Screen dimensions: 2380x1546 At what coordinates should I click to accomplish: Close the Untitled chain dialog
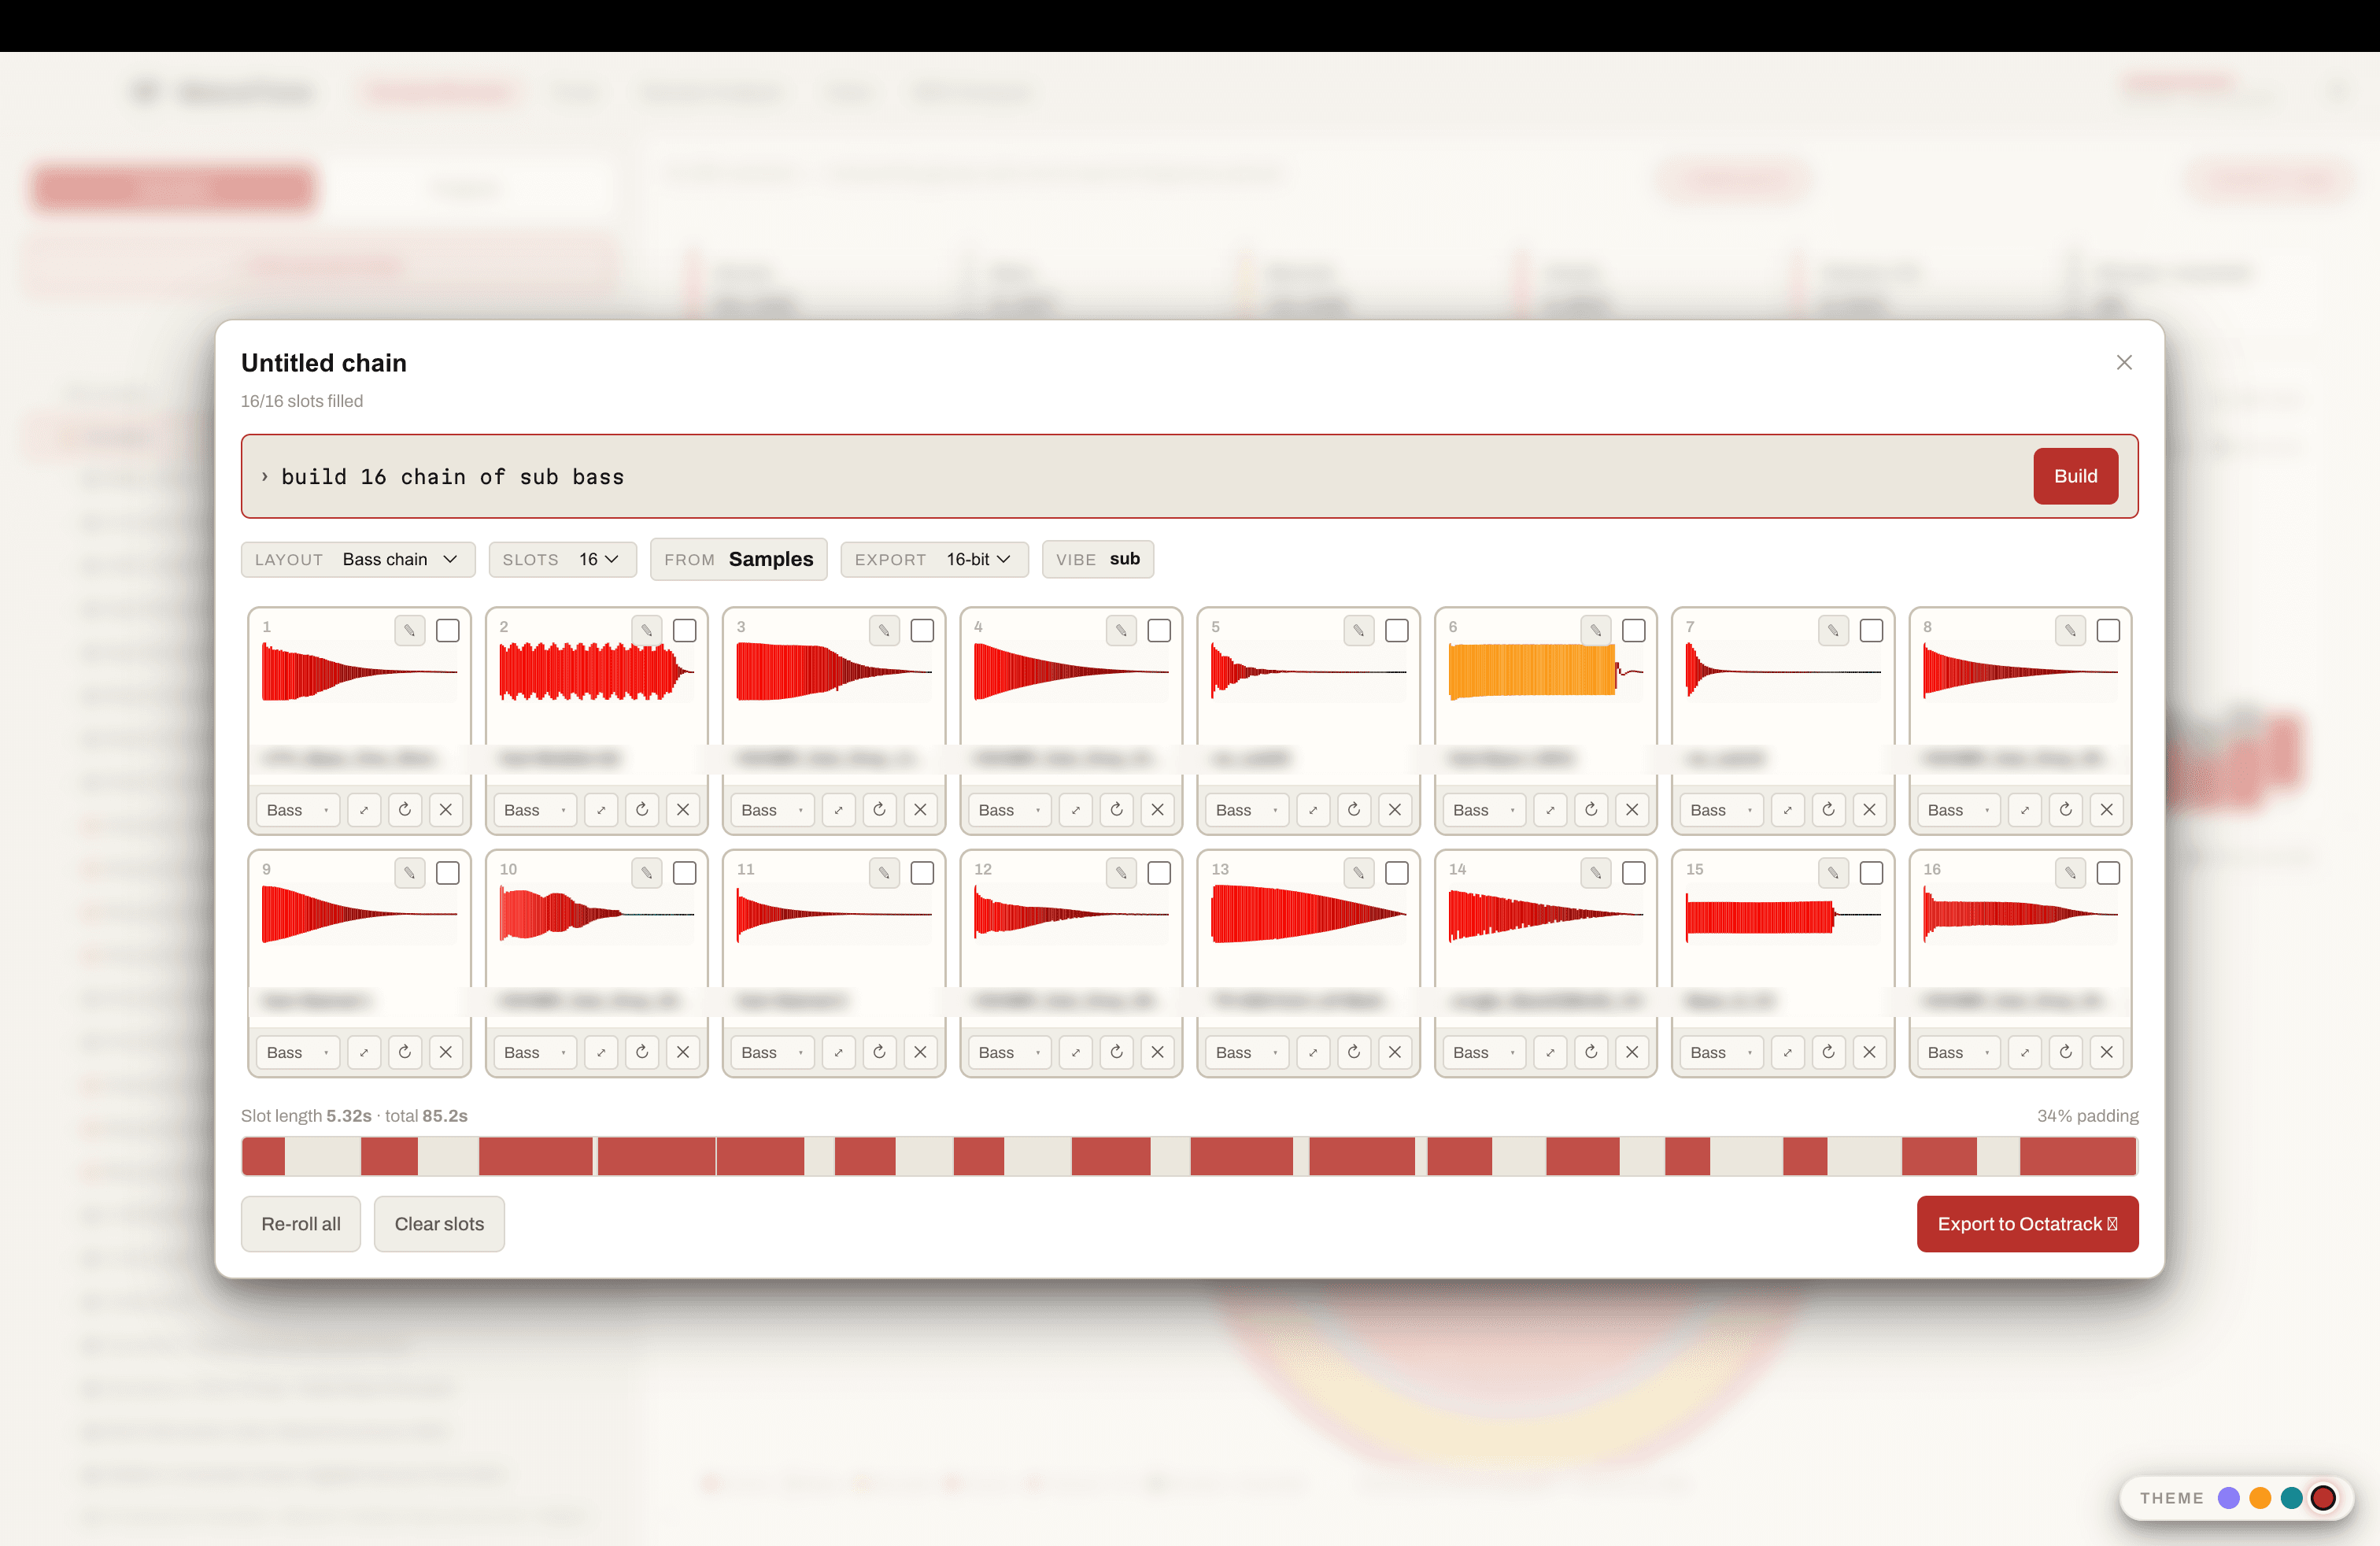[2124, 362]
